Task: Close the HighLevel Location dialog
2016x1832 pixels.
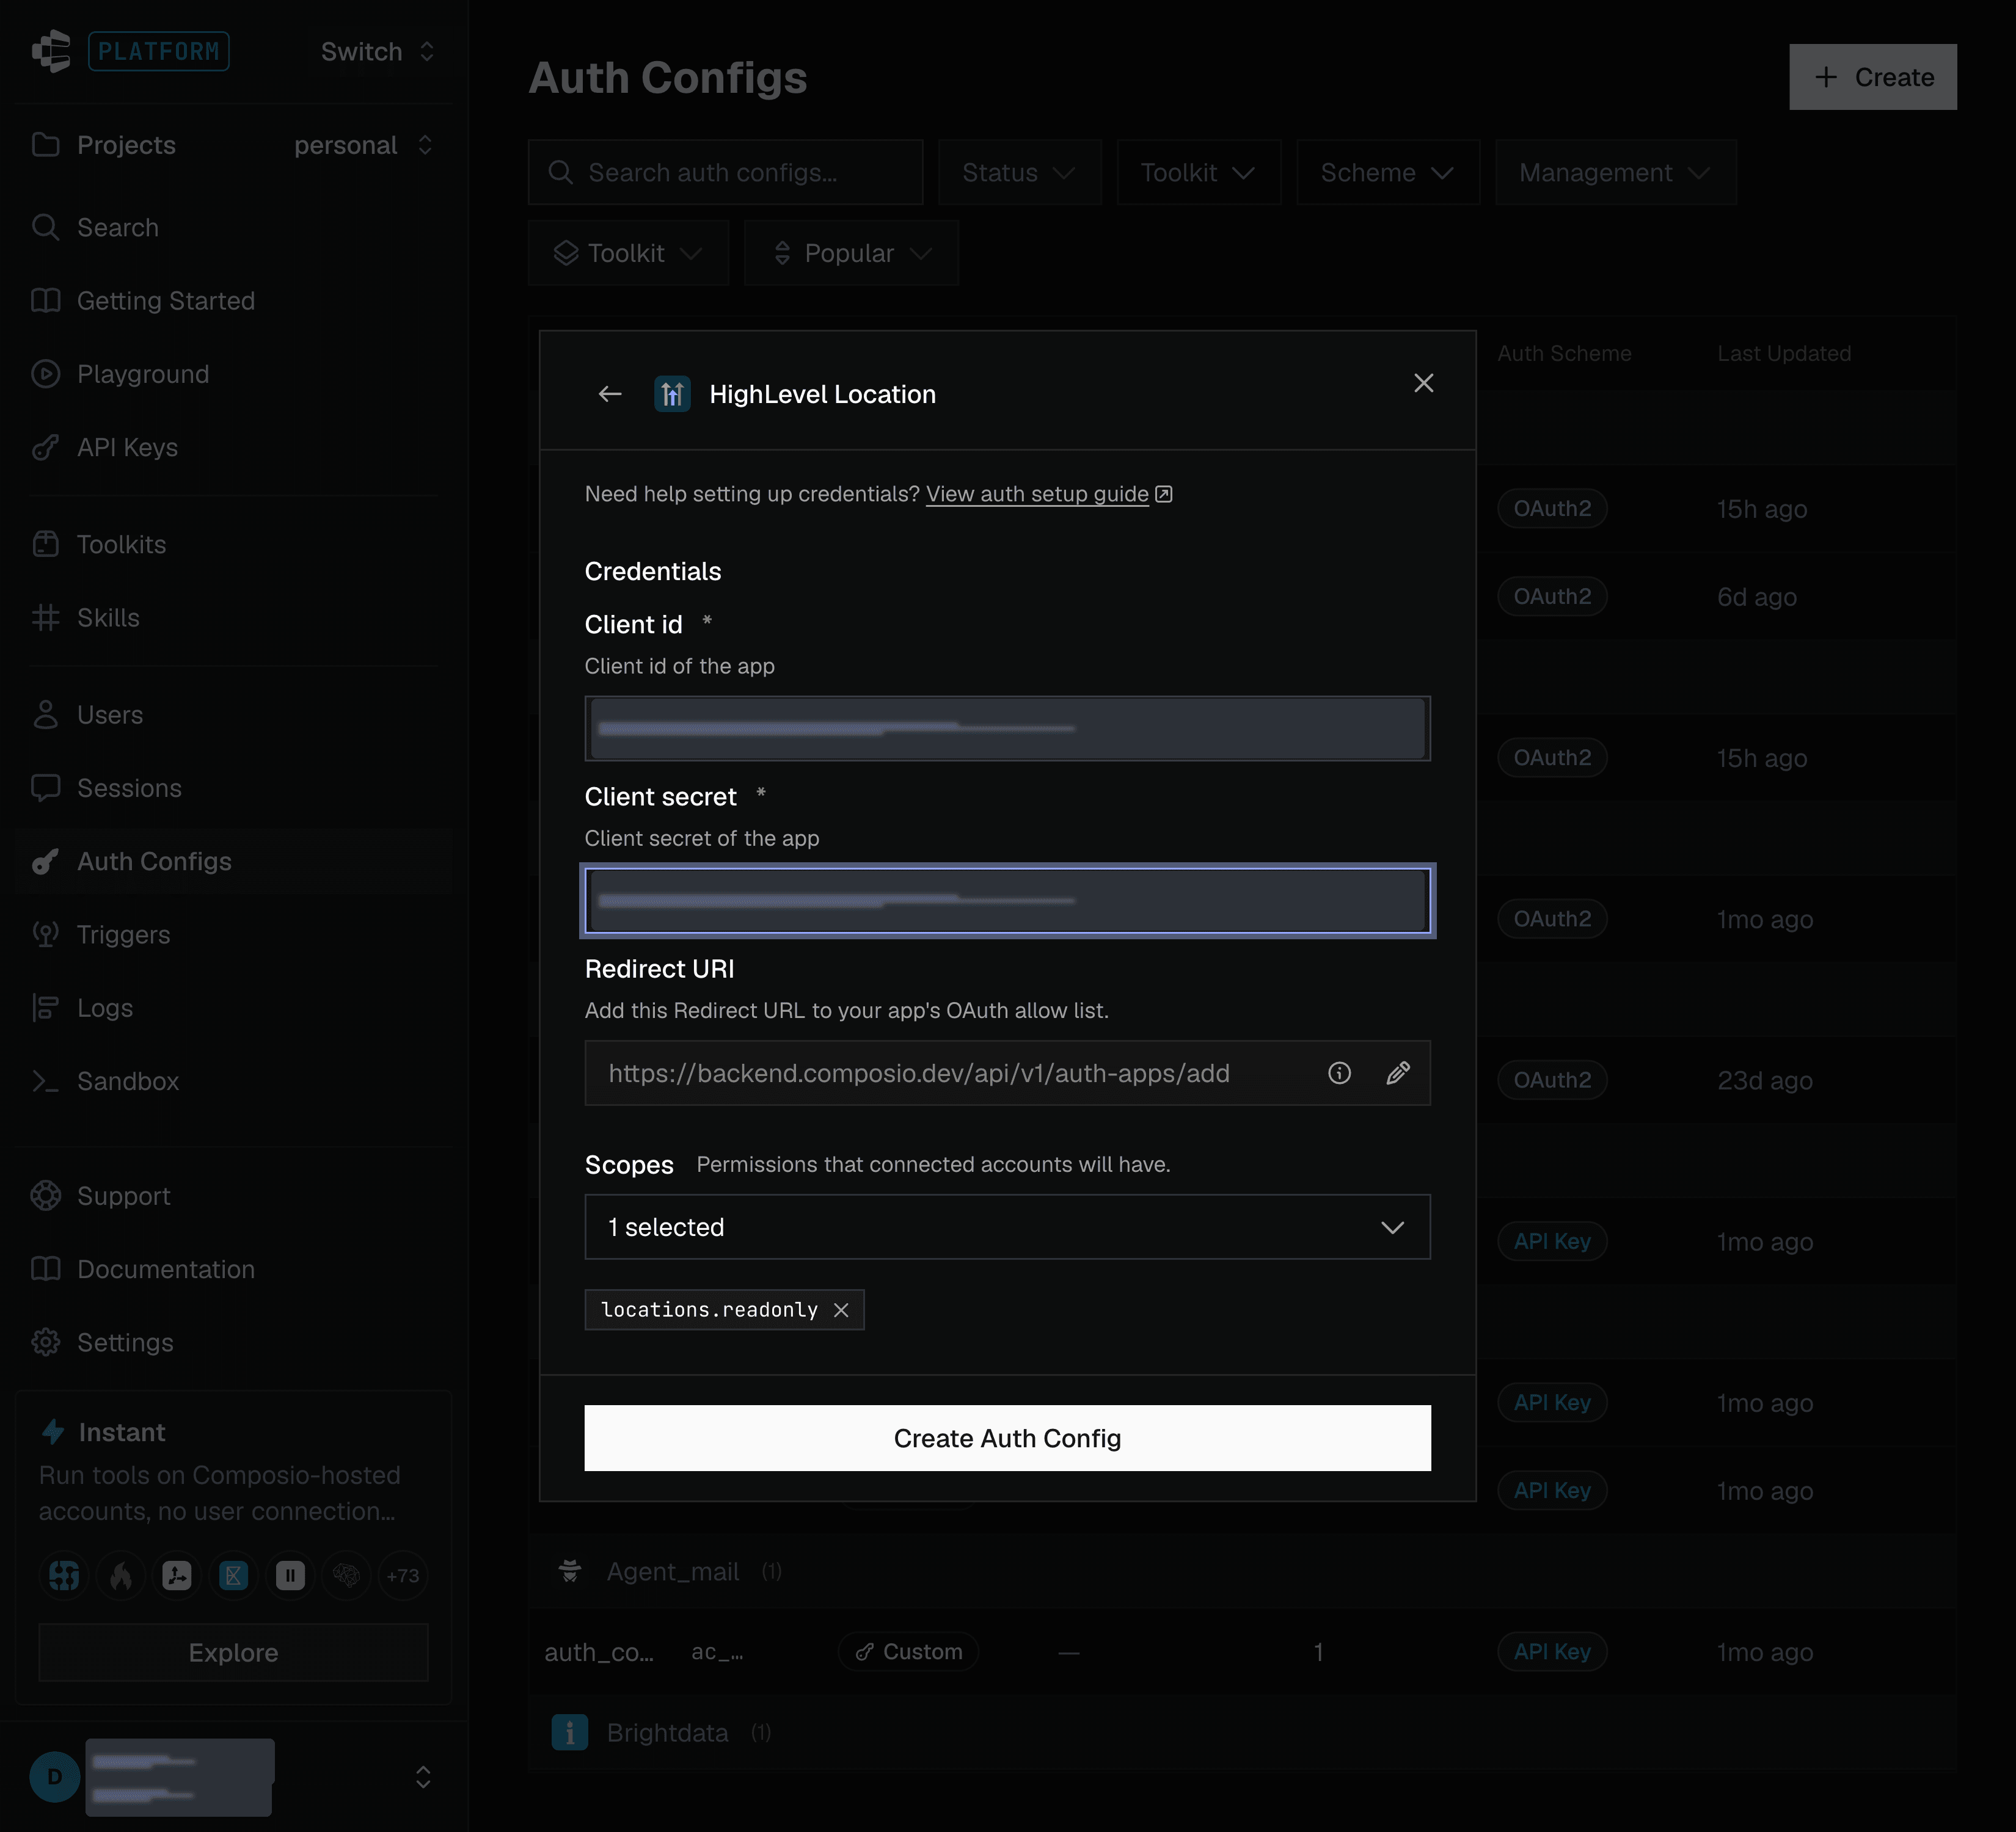Action: [1423, 383]
